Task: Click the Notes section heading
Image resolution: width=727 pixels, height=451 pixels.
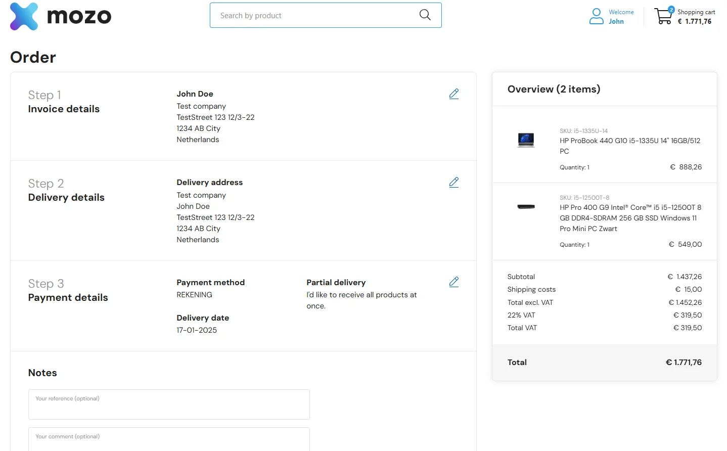Action: click(42, 373)
